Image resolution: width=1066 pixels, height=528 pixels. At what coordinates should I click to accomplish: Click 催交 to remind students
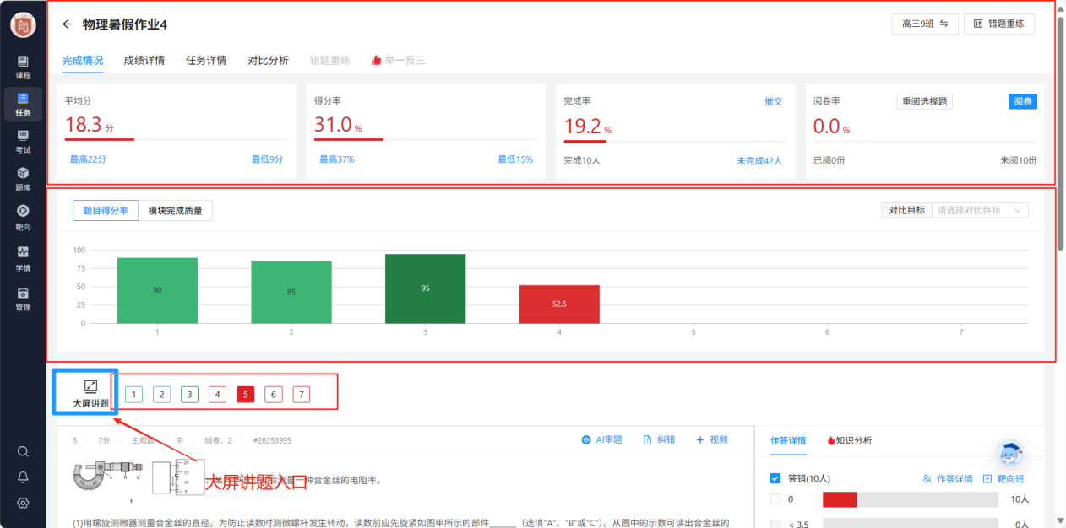pyautogui.click(x=773, y=101)
